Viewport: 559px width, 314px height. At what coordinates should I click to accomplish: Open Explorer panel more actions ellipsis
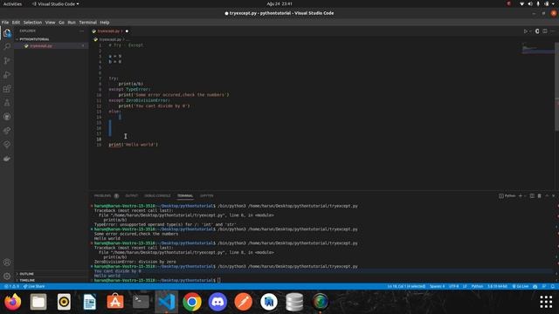81,31
